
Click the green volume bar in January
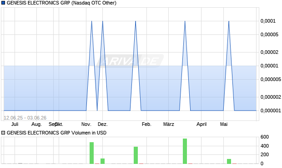[136, 155]
